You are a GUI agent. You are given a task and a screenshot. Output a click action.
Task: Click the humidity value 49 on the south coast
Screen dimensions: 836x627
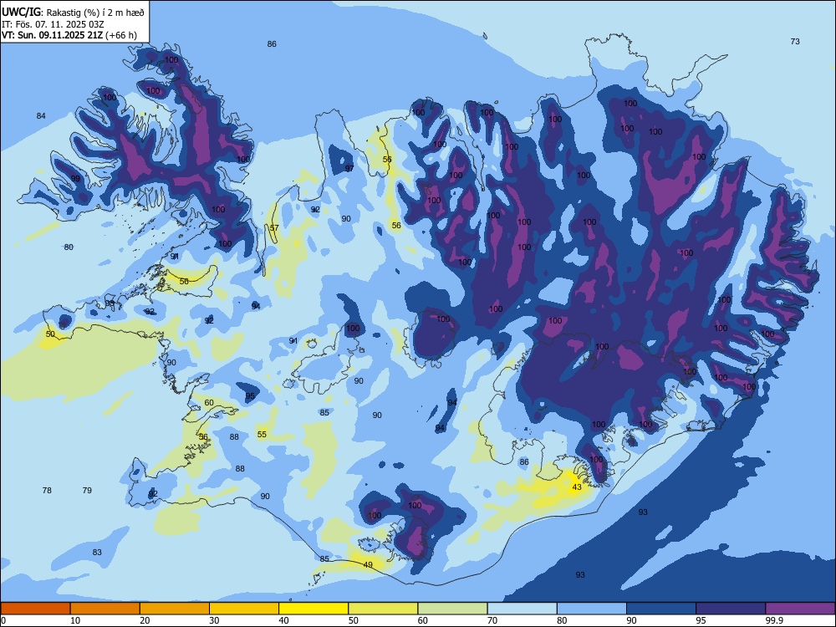pos(368,564)
